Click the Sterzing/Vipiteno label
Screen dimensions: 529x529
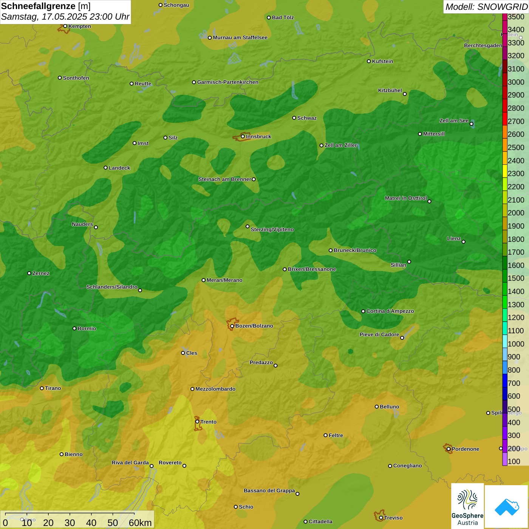click(272, 229)
